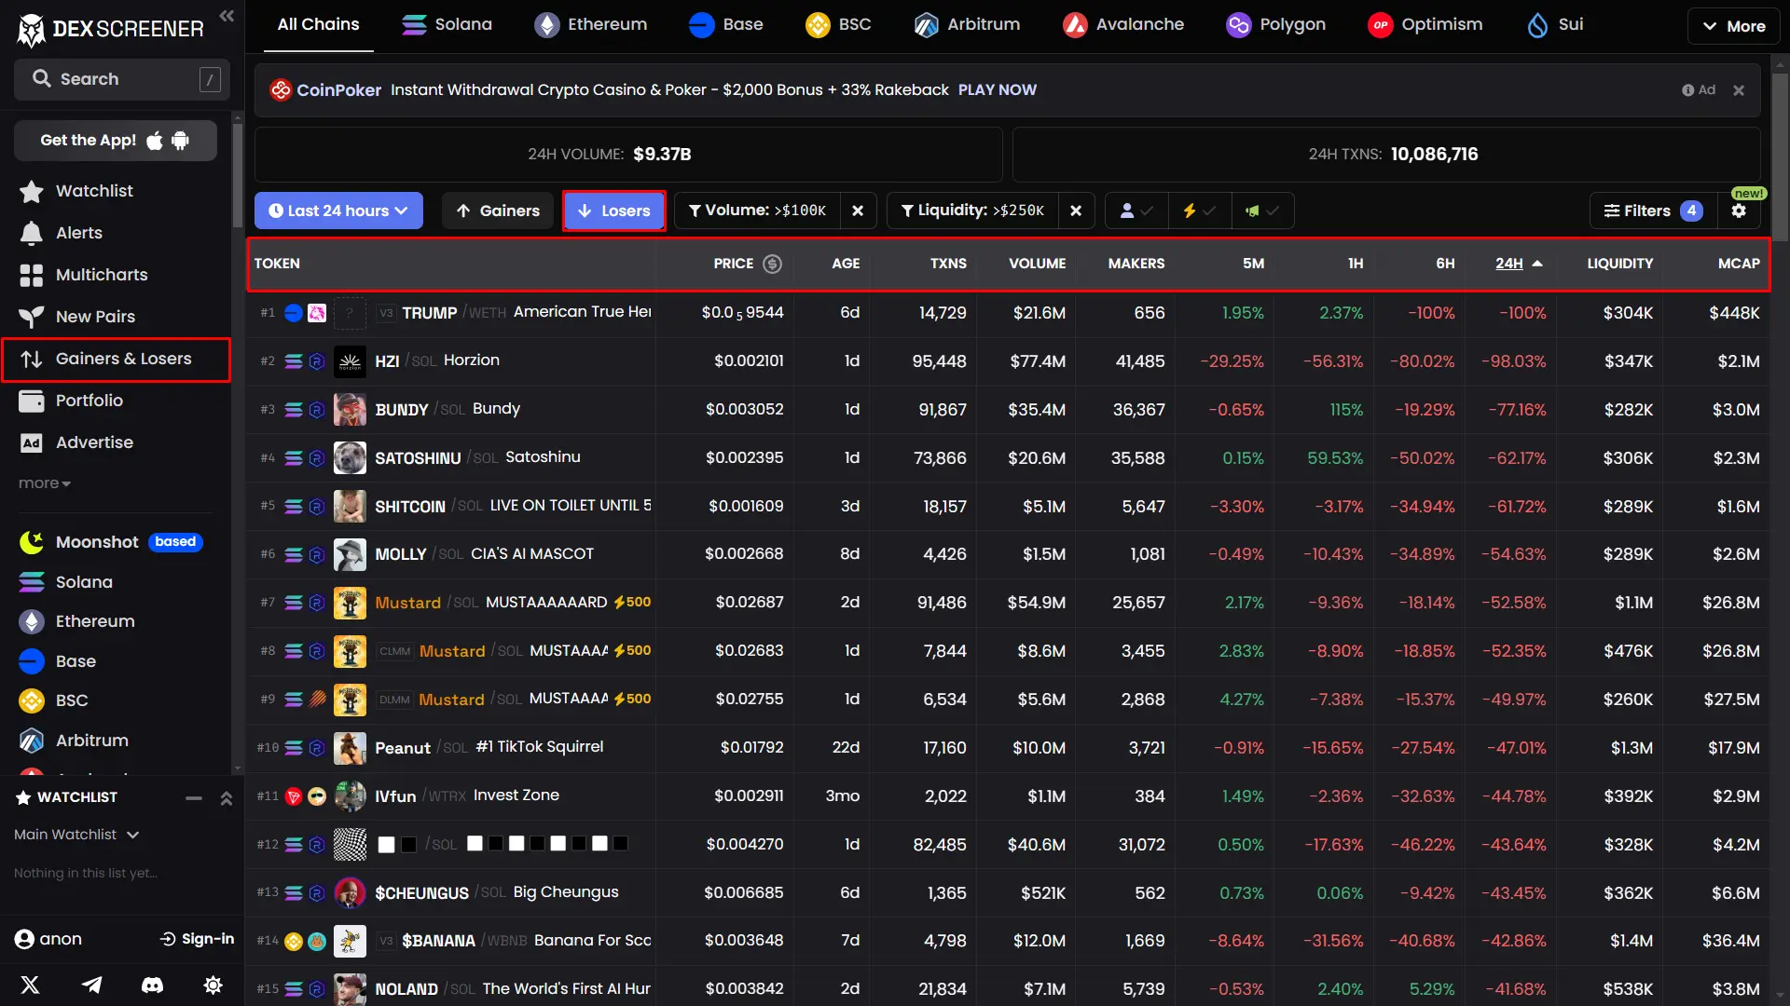This screenshot has width=1790, height=1006.
Task: Expand the sidebar 'more' menu
Action: click(45, 483)
